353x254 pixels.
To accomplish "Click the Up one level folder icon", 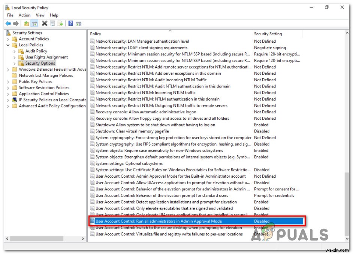I will pyautogui.click(x=26, y=23).
